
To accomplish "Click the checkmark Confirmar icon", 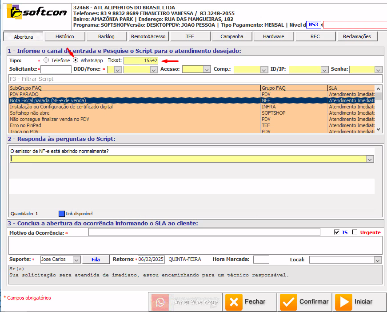I will pos(289,302).
